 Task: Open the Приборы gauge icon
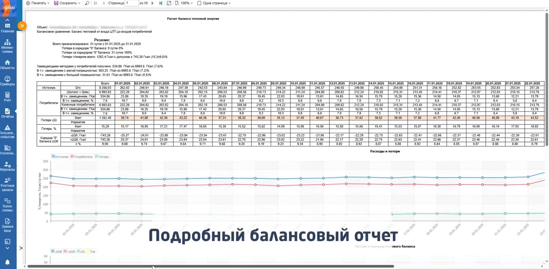7,81
